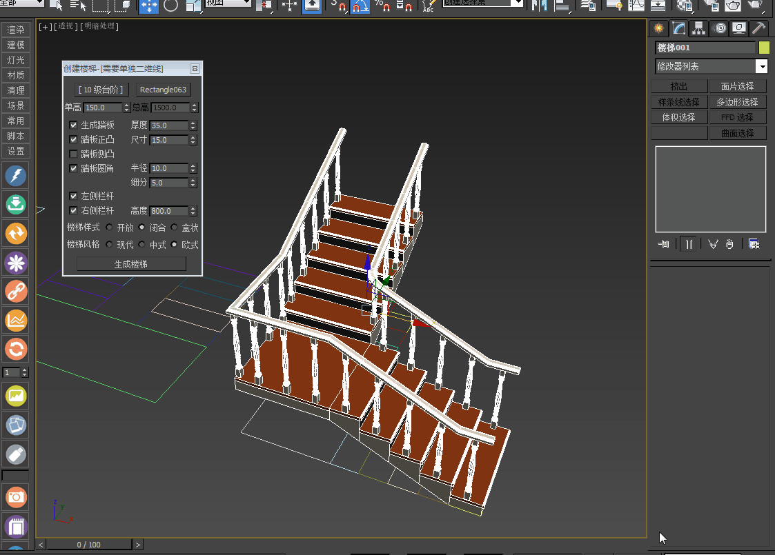
Task: Open the Motion panel spiral icon
Action: 718,28
